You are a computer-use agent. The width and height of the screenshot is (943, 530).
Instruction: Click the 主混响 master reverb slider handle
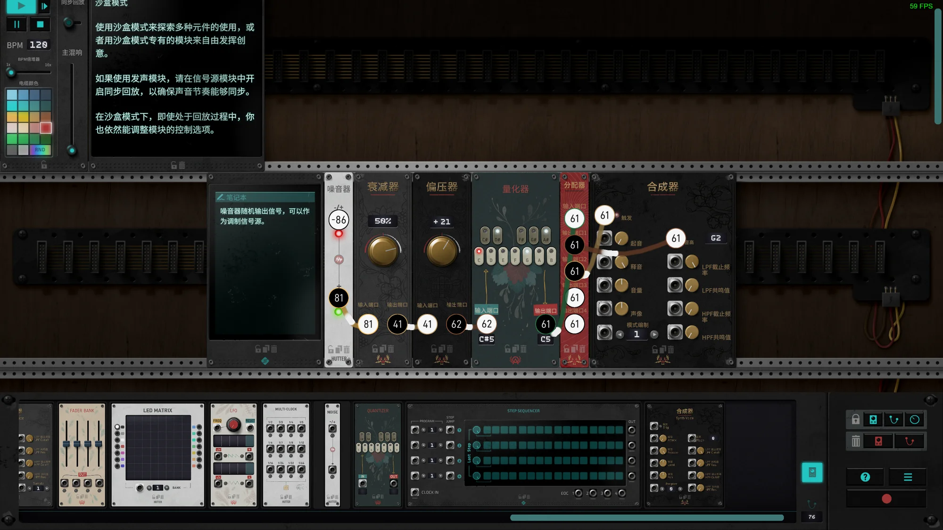click(72, 150)
